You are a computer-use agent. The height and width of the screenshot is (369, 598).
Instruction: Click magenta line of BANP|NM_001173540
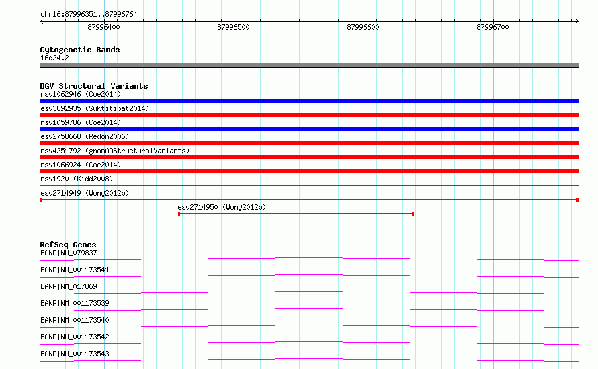click(309, 326)
